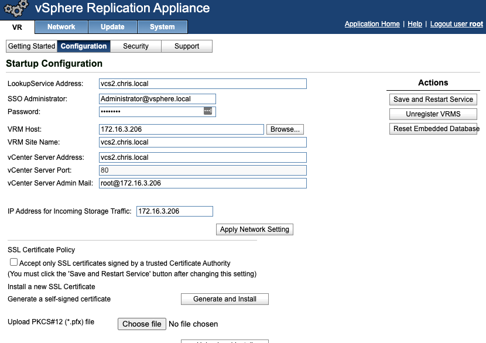Image resolution: width=486 pixels, height=343 pixels.
Task: Open the Update tab
Action: pos(112,27)
